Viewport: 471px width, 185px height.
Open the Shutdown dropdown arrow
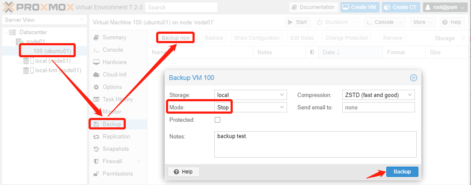point(355,22)
